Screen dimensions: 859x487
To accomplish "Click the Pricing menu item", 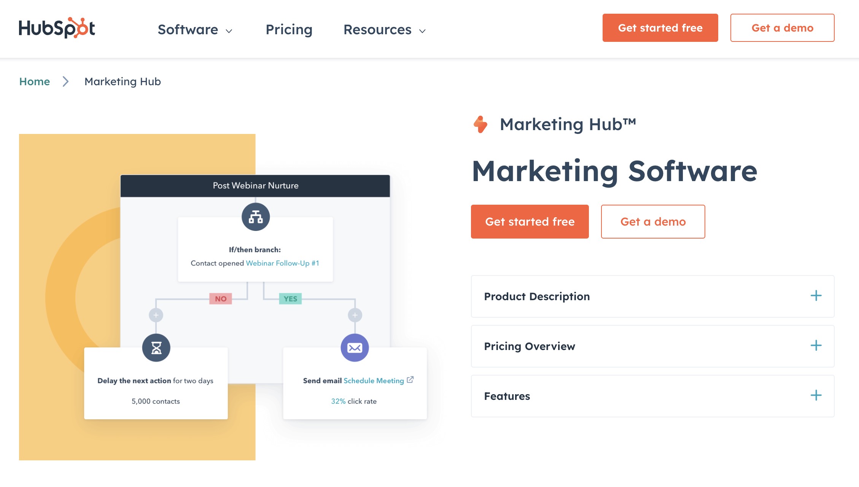I will coord(289,28).
